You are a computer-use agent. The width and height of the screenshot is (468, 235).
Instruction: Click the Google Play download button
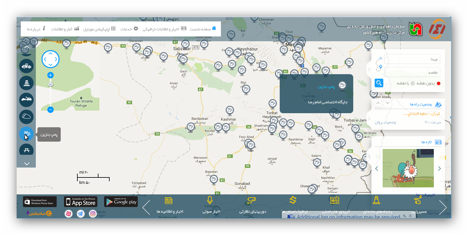121,202
